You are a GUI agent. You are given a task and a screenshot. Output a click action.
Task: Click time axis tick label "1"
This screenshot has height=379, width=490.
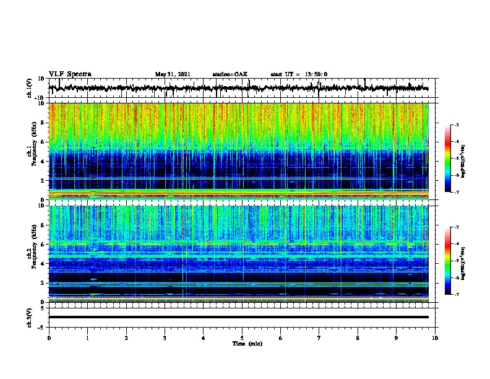(x=87, y=338)
